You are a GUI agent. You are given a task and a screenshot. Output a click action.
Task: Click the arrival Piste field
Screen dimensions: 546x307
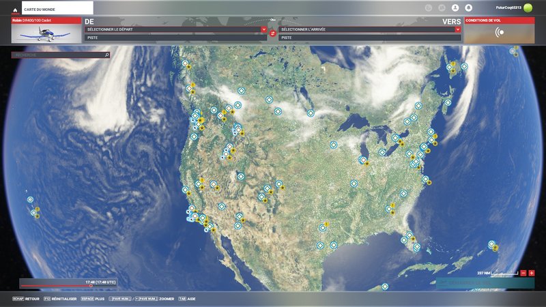370,38
